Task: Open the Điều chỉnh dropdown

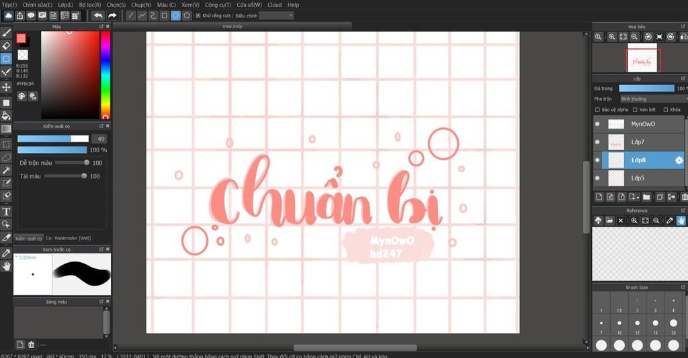Action: 276,16
